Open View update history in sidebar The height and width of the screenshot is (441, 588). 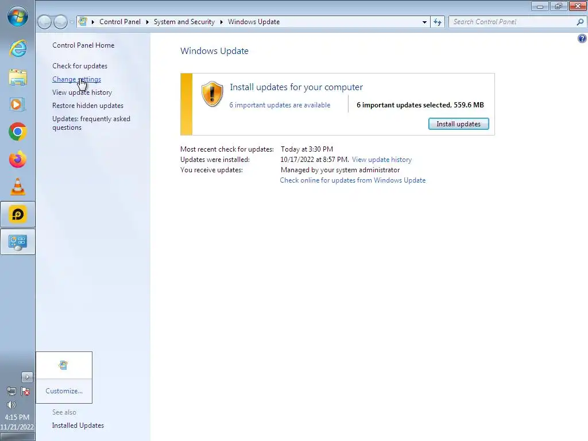pyautogui.click(x=82, y=92)
